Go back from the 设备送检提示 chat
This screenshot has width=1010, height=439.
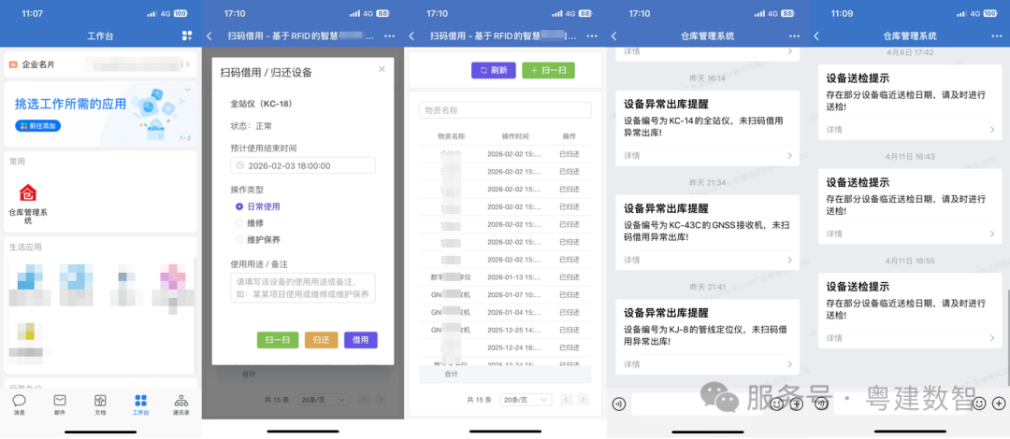(x=816, y=36)
